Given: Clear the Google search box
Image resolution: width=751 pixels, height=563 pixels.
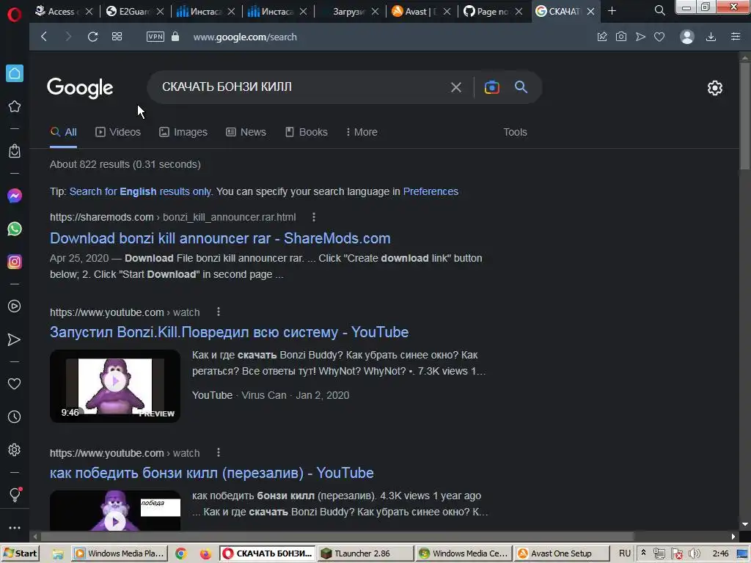Looking at the screenshot, I should (x=456, y=87).
